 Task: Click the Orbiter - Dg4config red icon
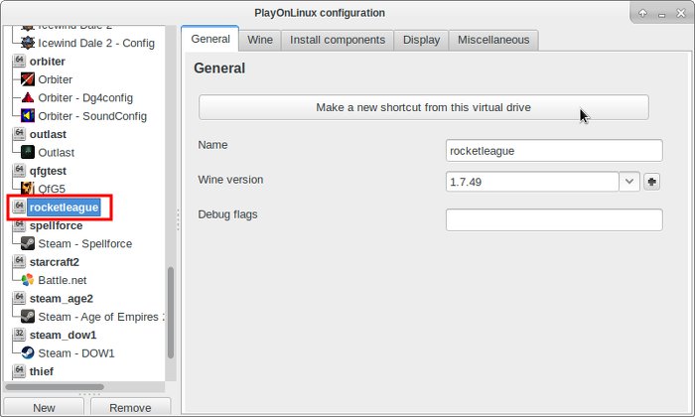pos(28,97)
